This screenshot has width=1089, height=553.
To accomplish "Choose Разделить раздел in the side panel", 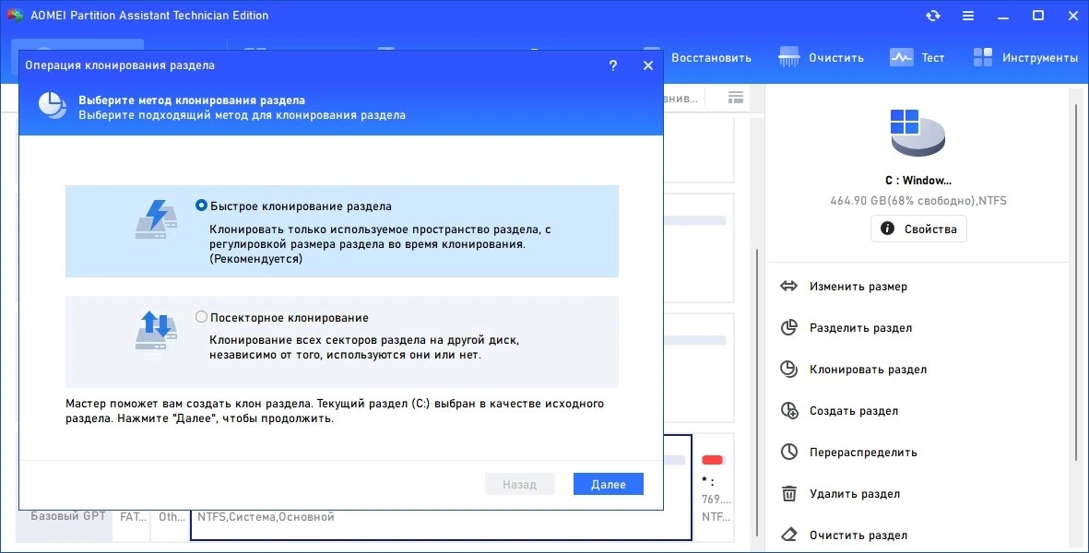I will (860, 327).
